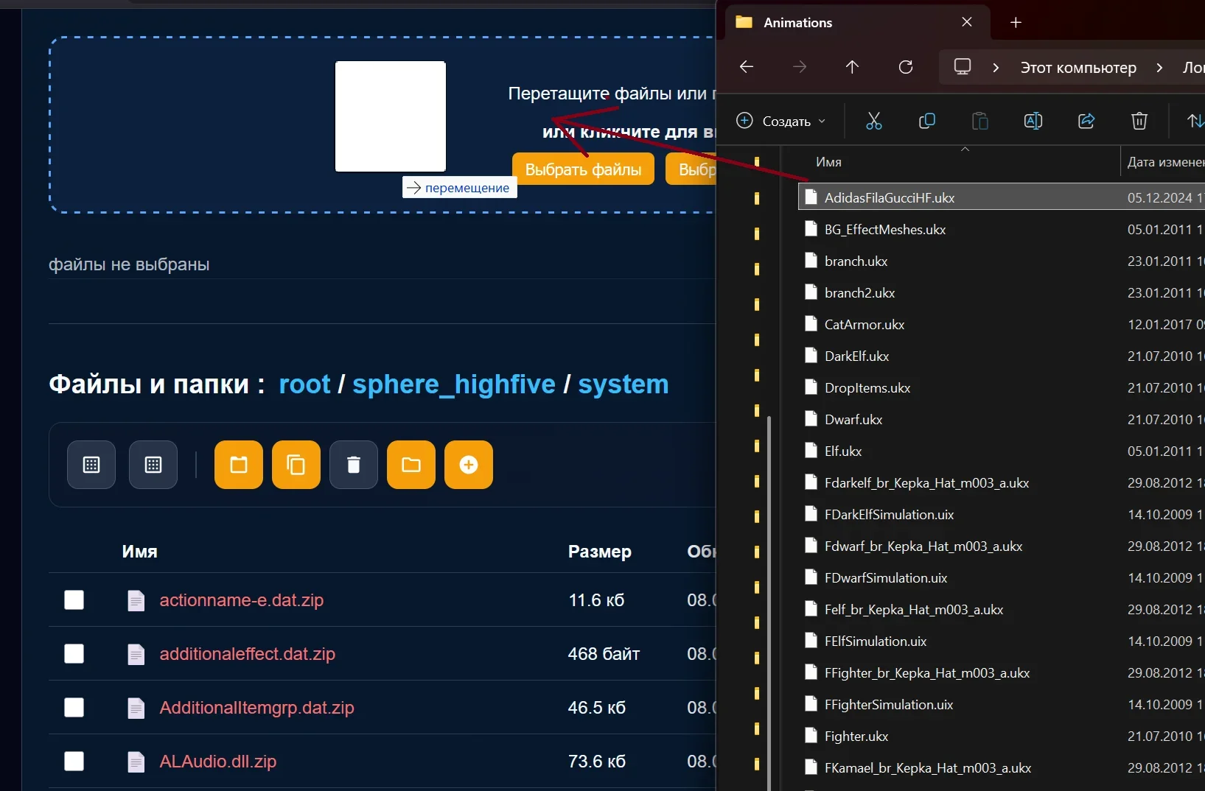Click the Copy icon in Explorer toolbar
Viewport: 1205px width, 791px height.
point(927,121)
